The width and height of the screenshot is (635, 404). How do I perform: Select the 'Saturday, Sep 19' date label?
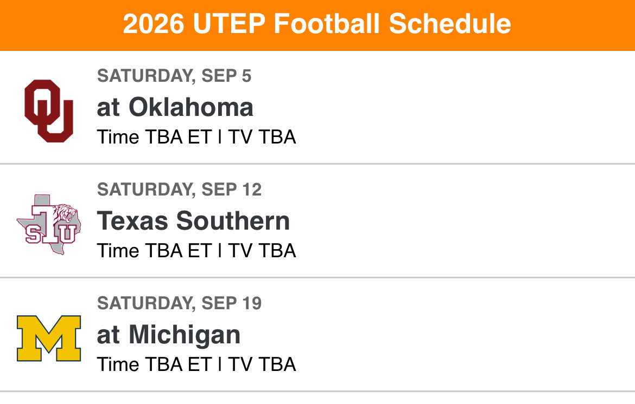[179, 303]
